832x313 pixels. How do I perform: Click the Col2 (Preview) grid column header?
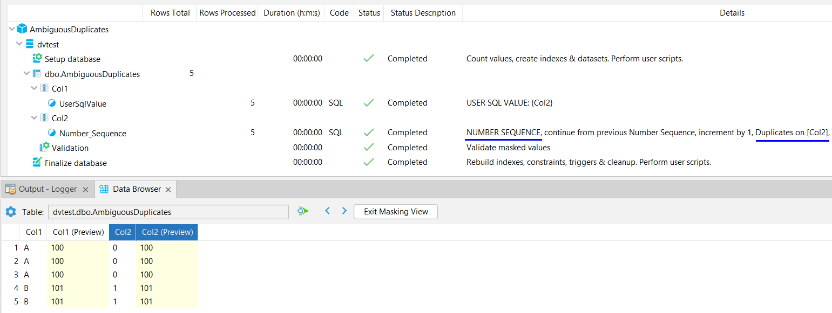pyautogui.click(x=167, y=232)
